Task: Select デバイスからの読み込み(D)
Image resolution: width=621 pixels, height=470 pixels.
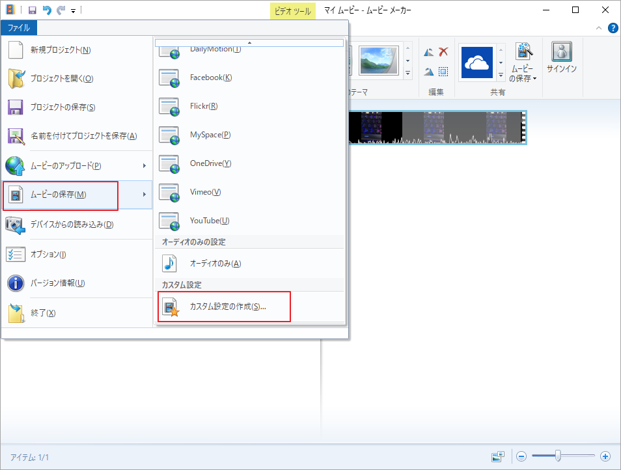Action: pyautogui.click(x=77, y=225)
